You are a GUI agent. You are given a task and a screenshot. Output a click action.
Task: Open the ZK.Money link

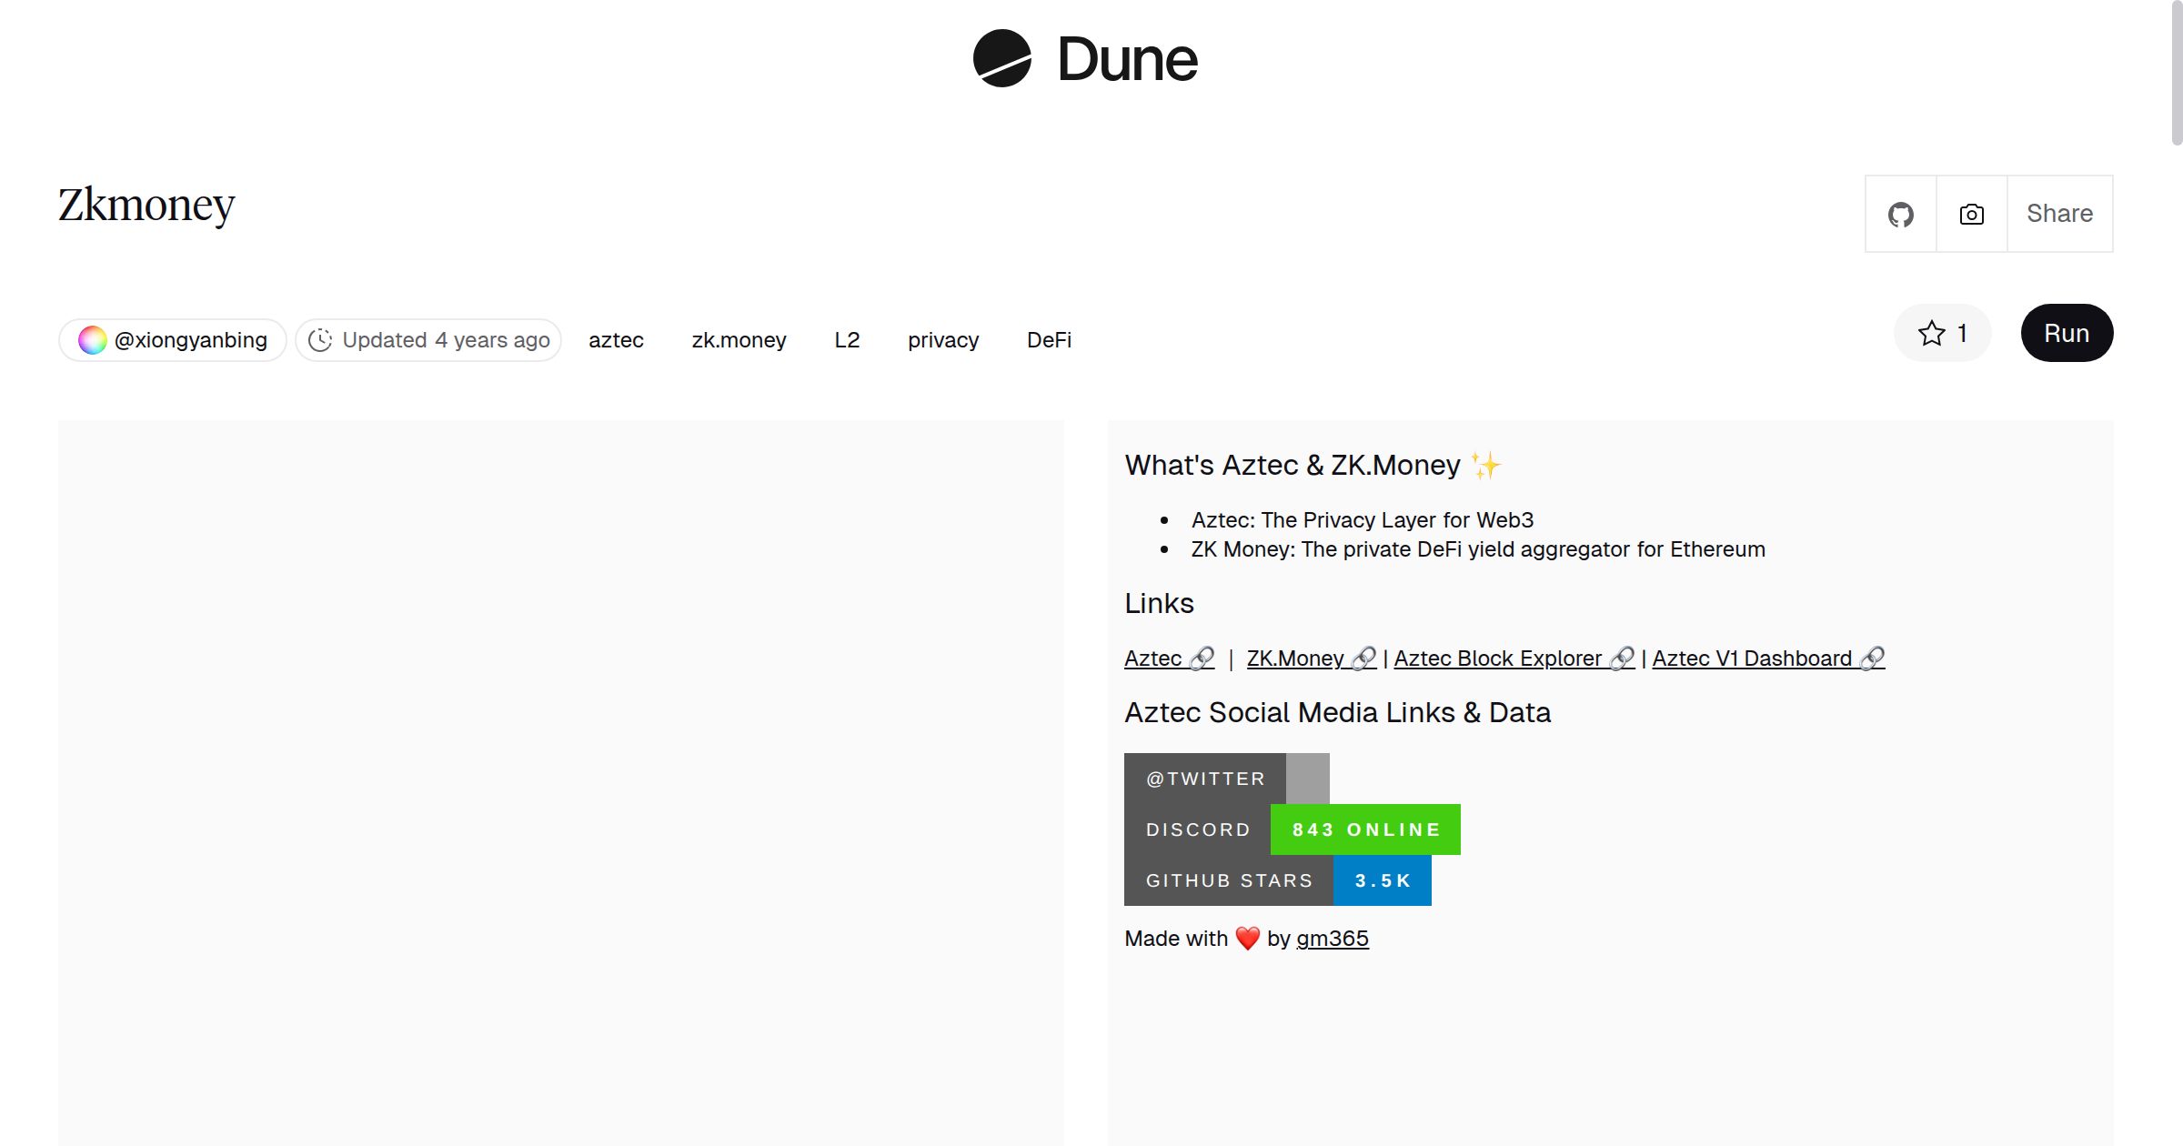[1294, 658]
